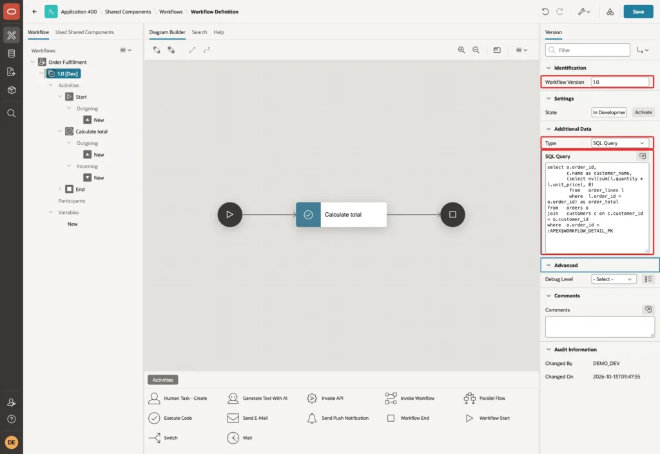The image size is (660, 454).
Task: Click the angled connection line tool
Action: [x=206, y=50]
